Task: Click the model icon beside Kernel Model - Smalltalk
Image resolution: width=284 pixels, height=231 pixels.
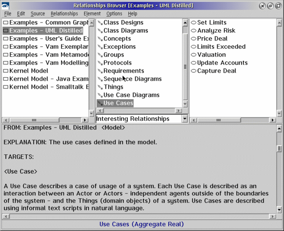Action: tap(6, 87)
